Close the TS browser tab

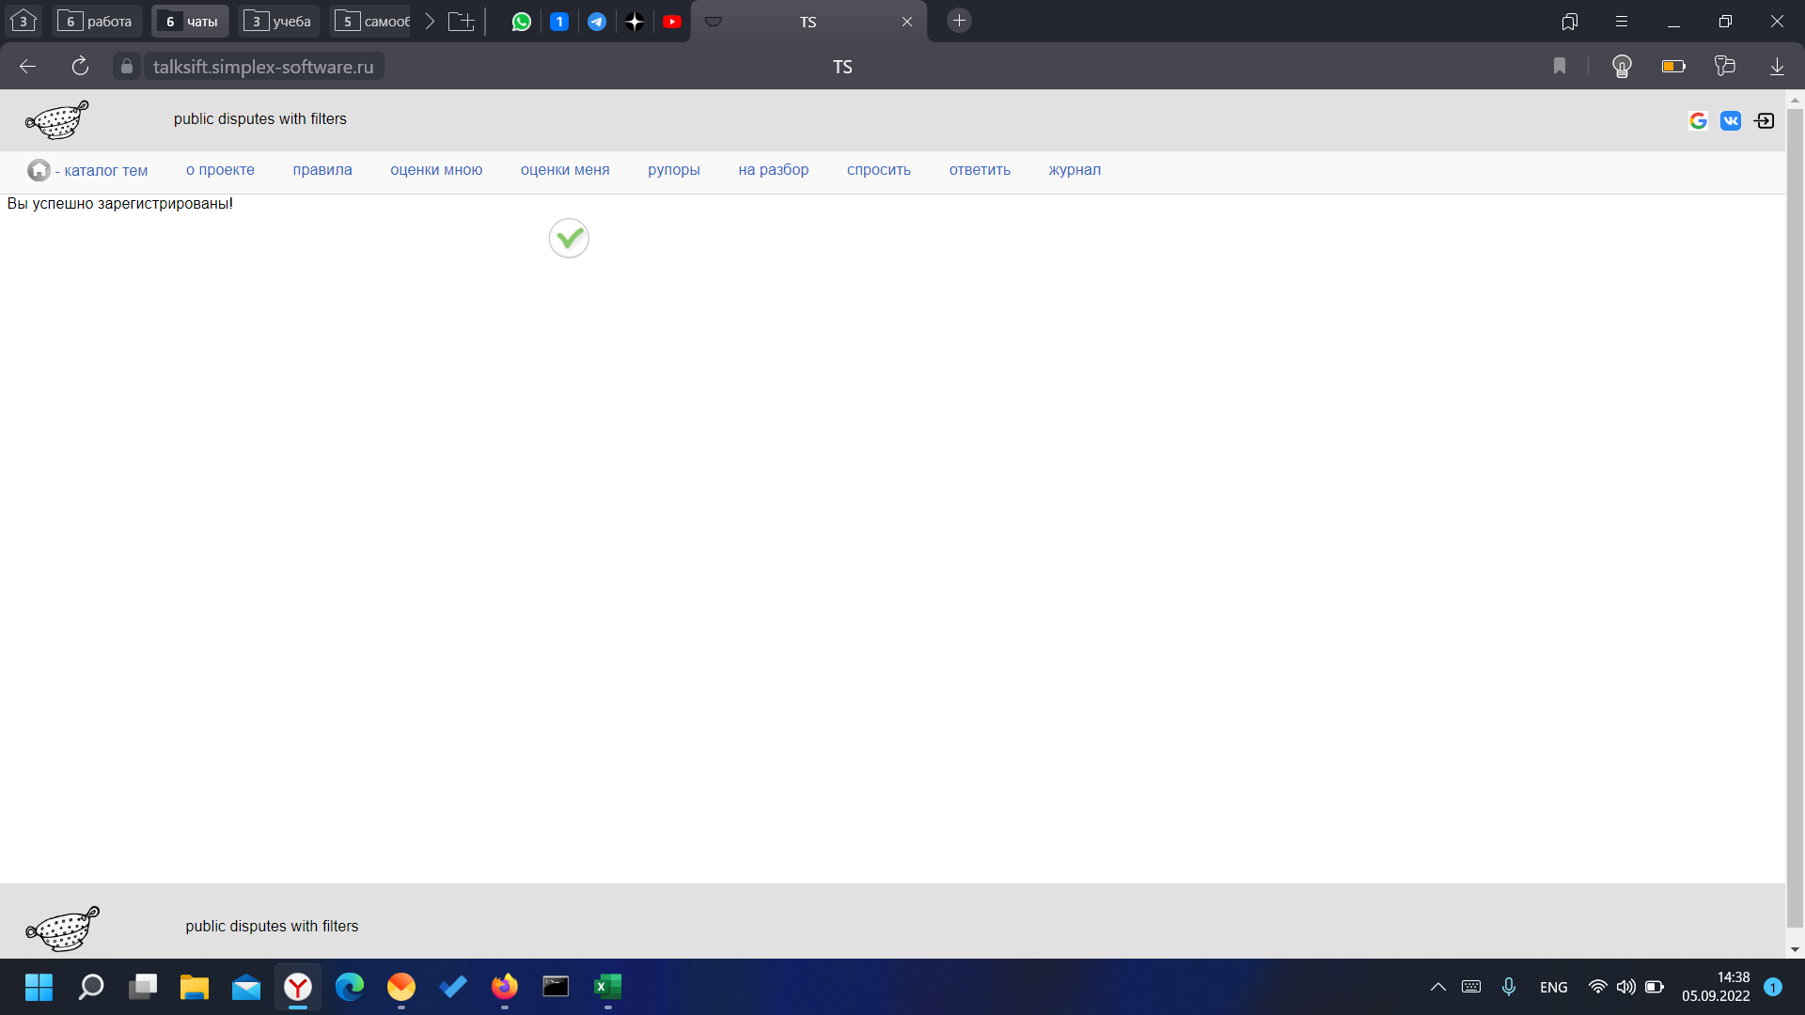point(907,22)
